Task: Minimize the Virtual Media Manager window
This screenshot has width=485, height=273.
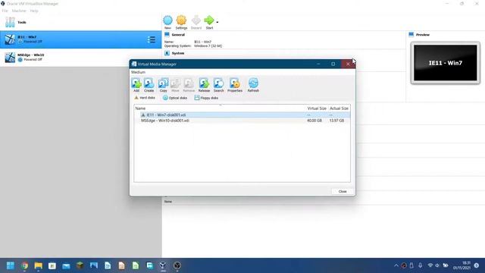Action: click(318, 64)
